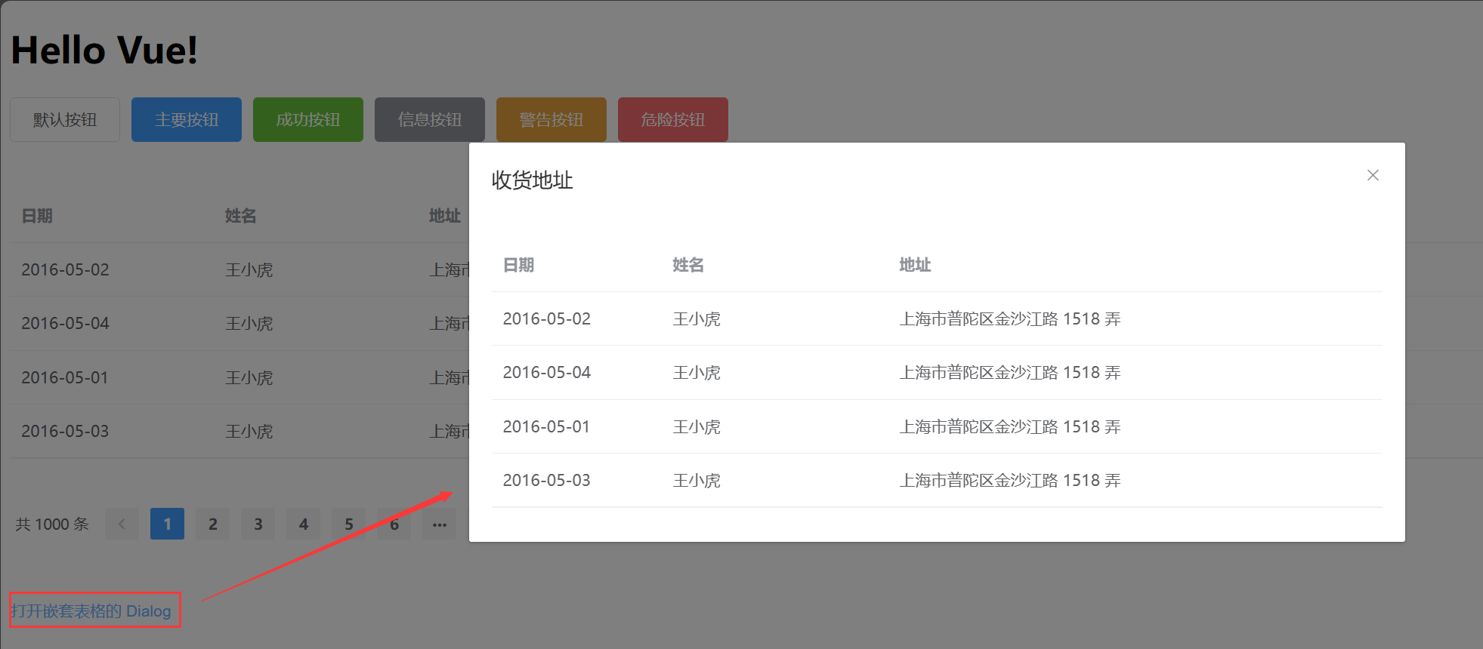This screenshot has height=649, width=1483.
Task: Click the gray 信息按钮 button
Action: (430, 119)
